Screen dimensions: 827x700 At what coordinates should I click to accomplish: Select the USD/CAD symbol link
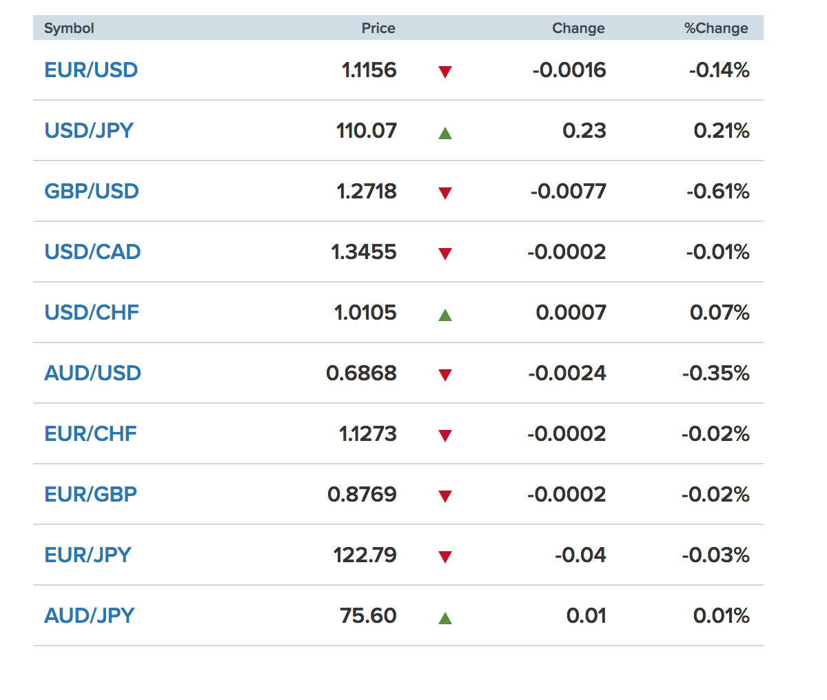92,252
